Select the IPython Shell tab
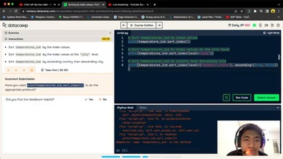Screen dimensions: 283x159 125,108
